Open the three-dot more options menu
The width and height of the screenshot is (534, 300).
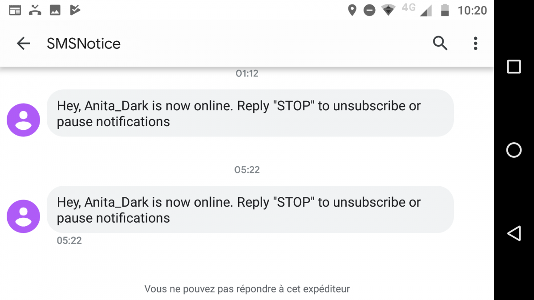click(475, 43)
